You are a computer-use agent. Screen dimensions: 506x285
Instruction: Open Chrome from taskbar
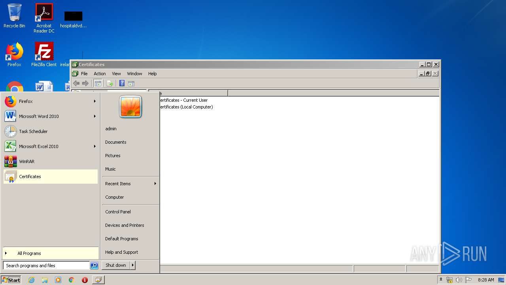click(x=72, y=280)
